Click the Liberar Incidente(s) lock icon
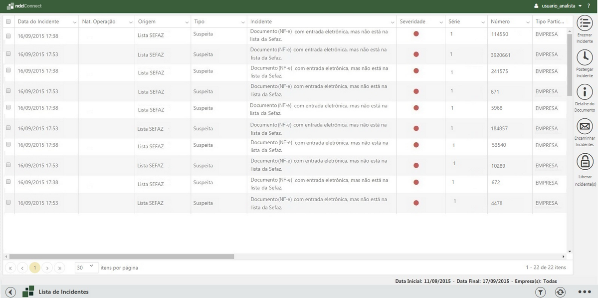 pos(585,162)
